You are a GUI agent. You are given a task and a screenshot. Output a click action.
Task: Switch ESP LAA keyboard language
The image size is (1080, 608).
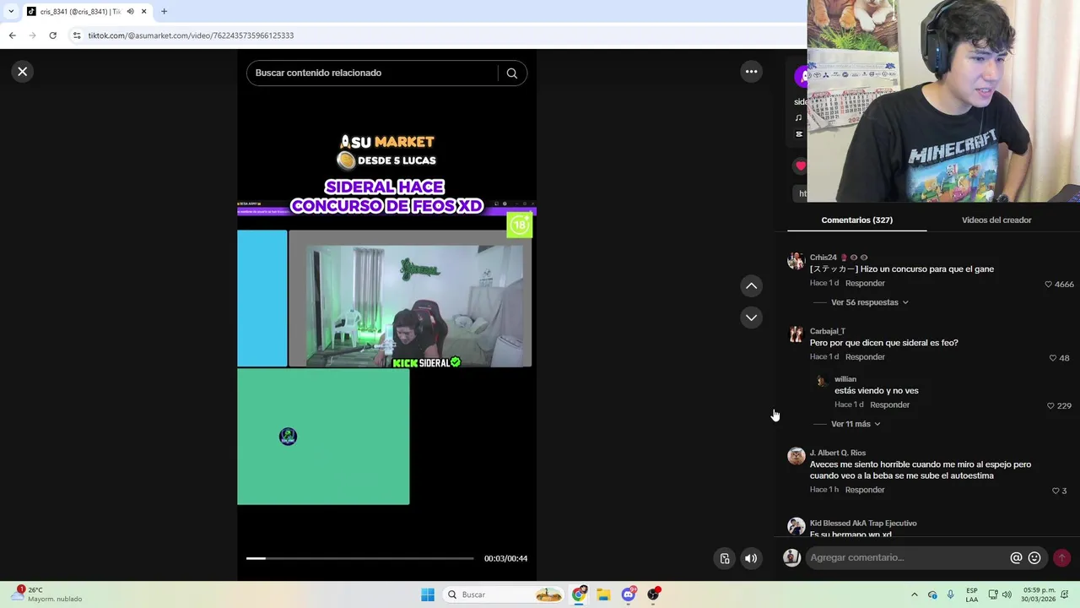(x=972, y=594)
